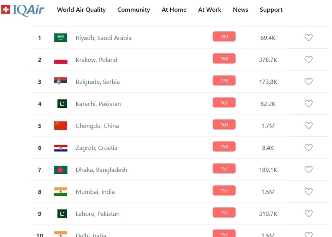
Task: Click the Saudi Arabia flag icon
Action: [x=60, y=38]
